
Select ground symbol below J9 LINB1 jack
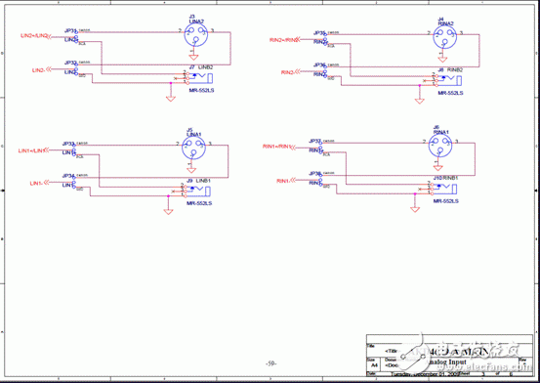168,212
